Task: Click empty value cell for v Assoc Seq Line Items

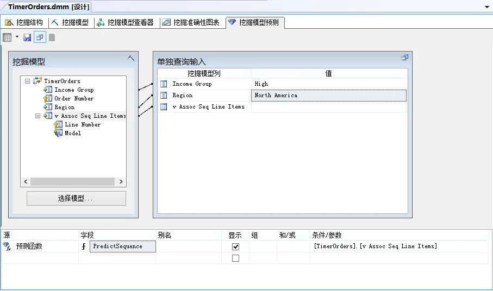Action: tap(329, 107)
